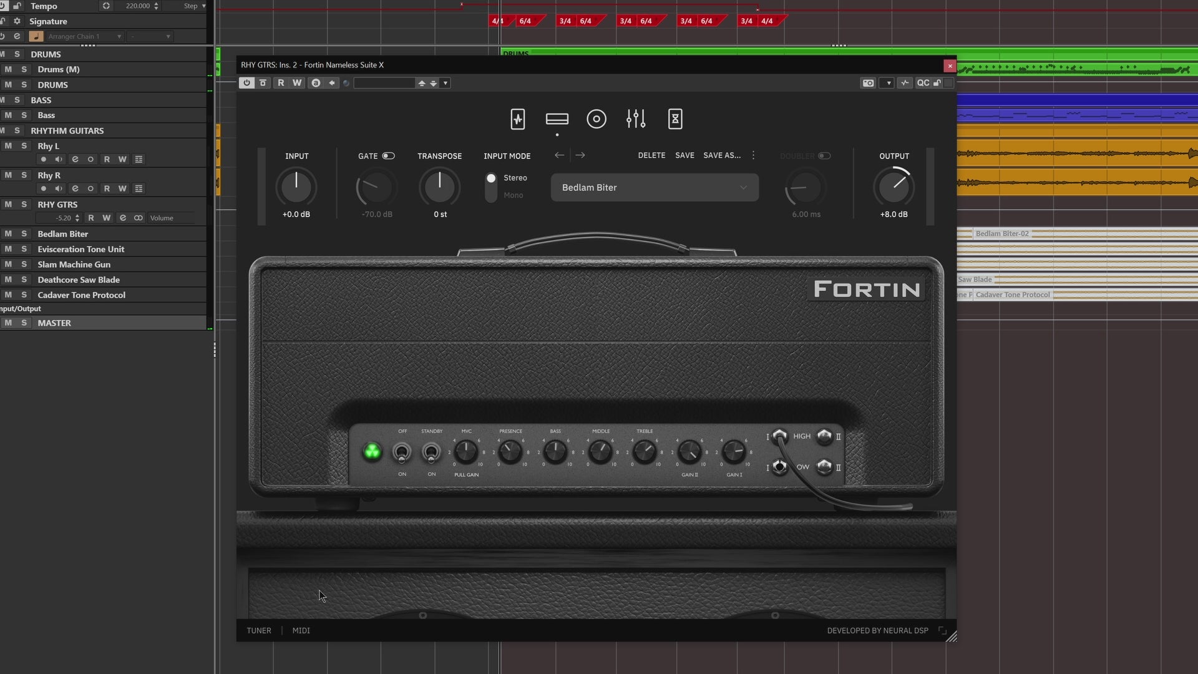This screenshot has width=1198, height=674.
Task: Click the copy A to B arrow icon
Action: coord(332,83)
